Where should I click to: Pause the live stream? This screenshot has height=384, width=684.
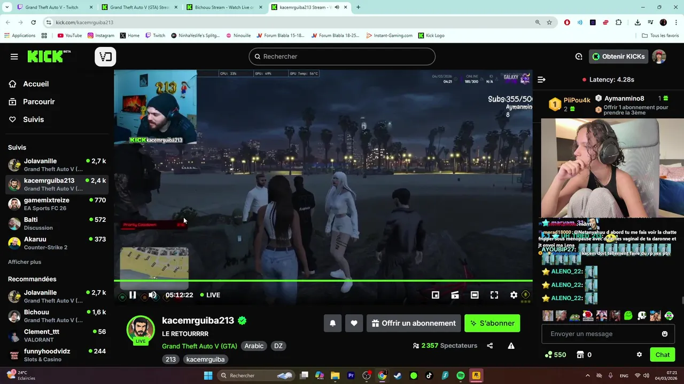(133, 295)
